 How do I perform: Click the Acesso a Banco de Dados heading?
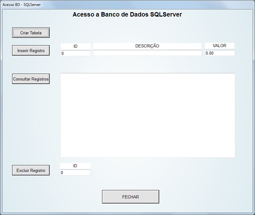pos(127,14)
